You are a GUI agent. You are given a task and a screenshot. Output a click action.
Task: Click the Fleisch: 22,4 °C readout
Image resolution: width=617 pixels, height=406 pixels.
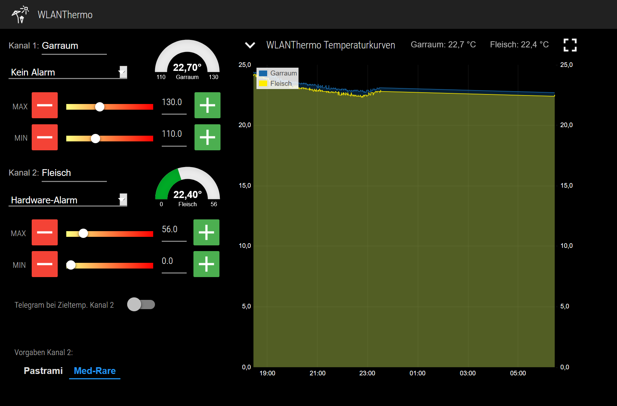[519, 45]
